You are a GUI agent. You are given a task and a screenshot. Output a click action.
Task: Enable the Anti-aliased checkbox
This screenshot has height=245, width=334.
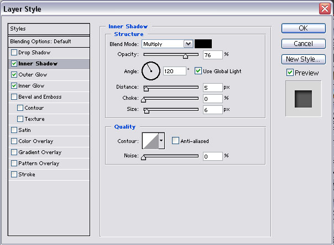(x=175, y=141)
